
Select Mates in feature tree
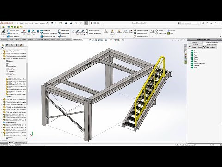point(9,97)
